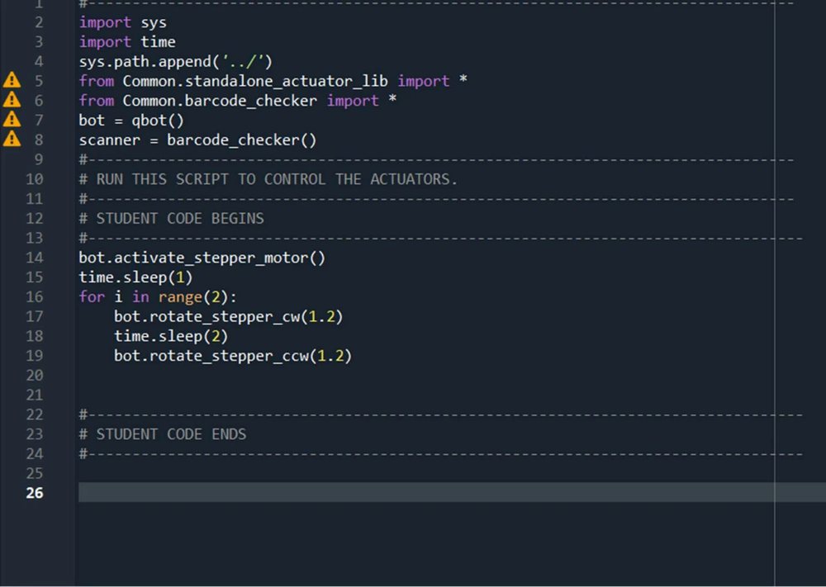Click line number 16 in the gutter
The width and height of the screenshot is (826, 587).
tap(34, 297)
